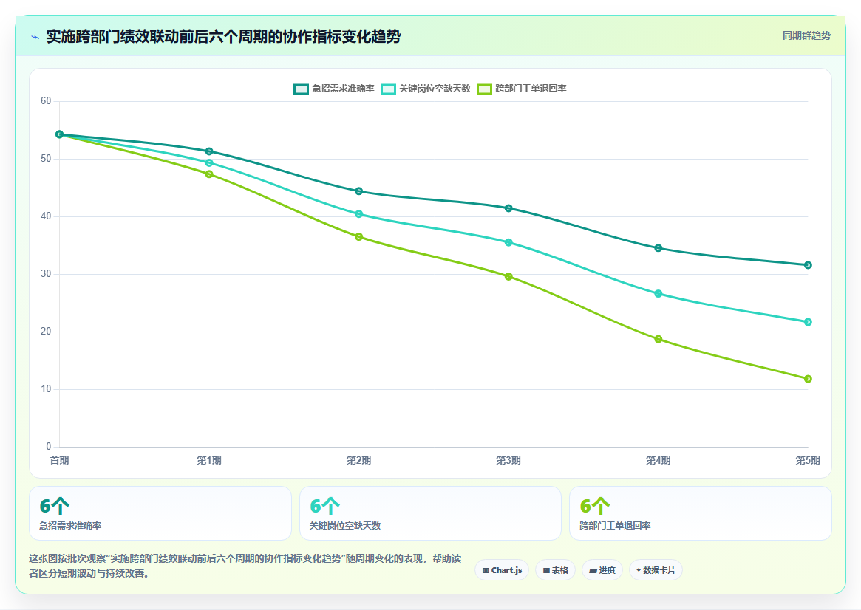The width and height of the screenshot is (861, 610).
Task: Click the 10 y-axis tick label
Action: (x=46, y=389)
